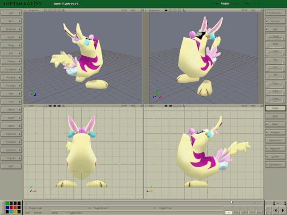Click the current frame number field
The width and height of the screenshot is (287, 215).
click(x=258, y=203)
